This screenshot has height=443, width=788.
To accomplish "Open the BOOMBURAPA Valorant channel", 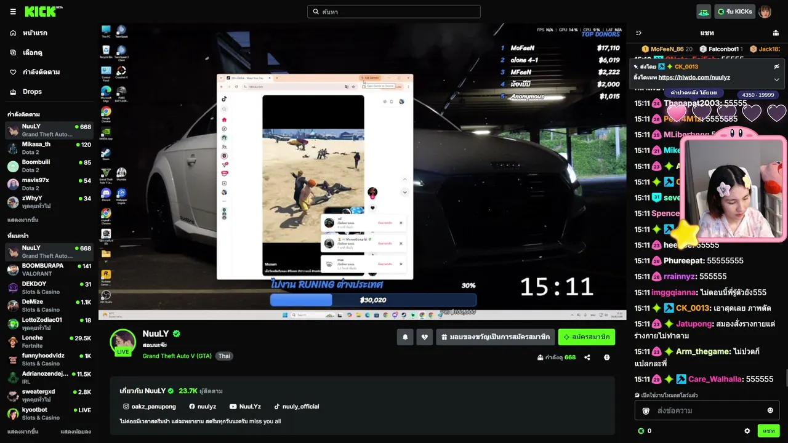I will pyautogui.click(x=49, y=269).
